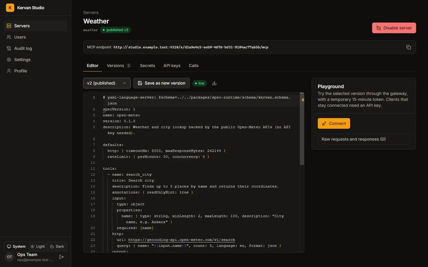428x267 pixels.
Task: Click line 3 'name: open-meteo' in editor
Action: tap(121, 115)
